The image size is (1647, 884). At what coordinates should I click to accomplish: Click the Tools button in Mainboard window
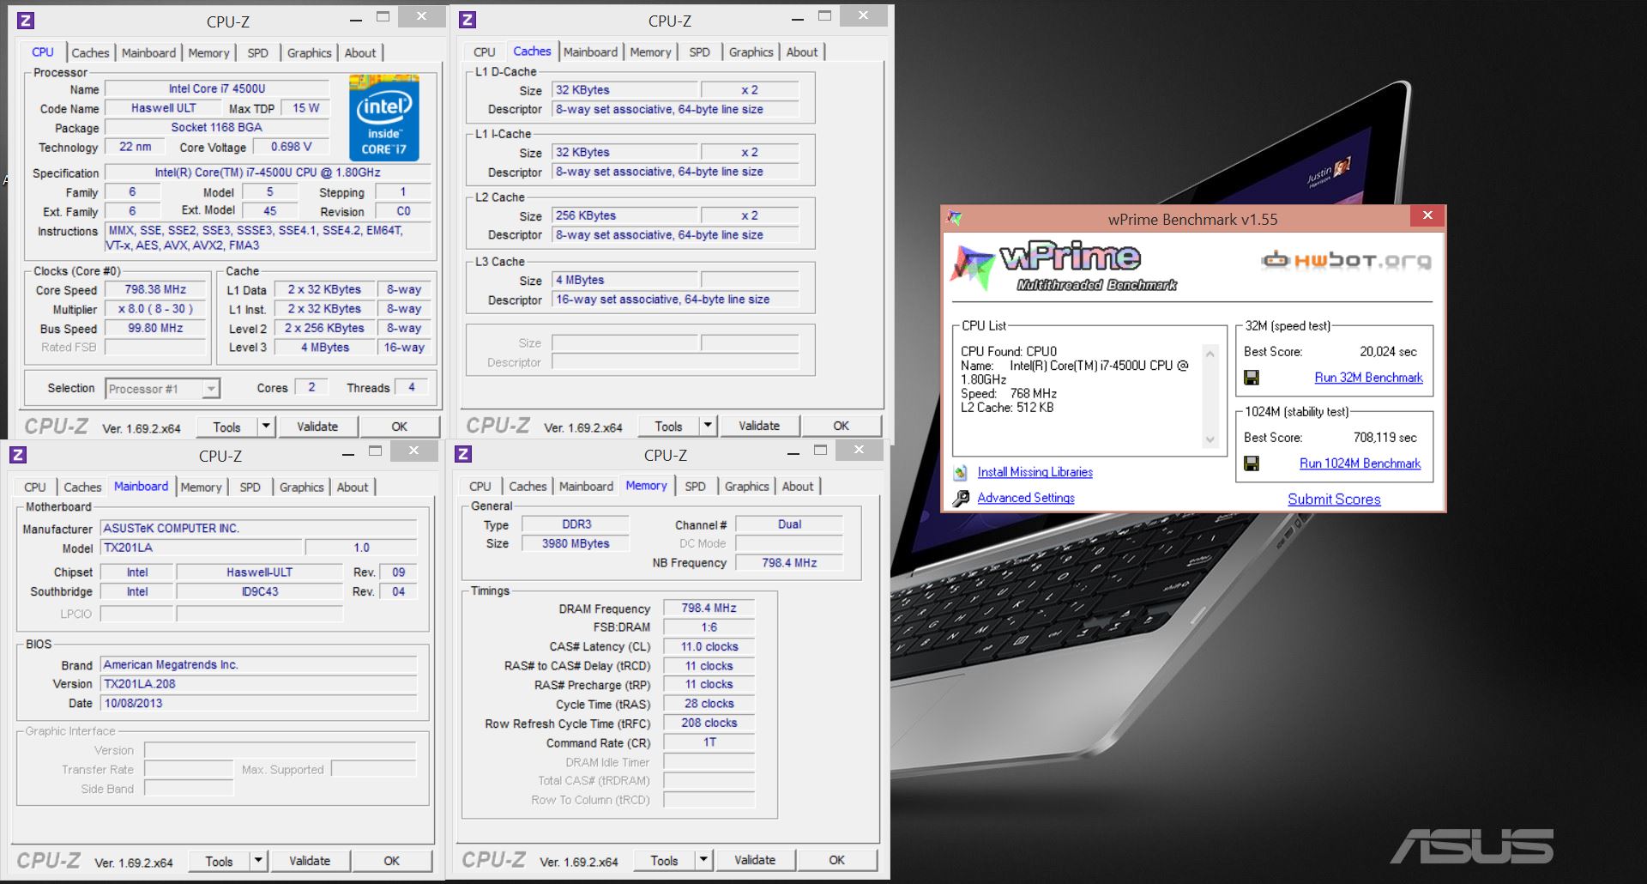tap(219, 861)
